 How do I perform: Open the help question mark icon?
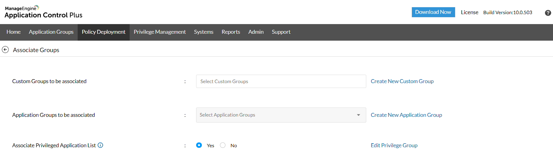(548, 13)
